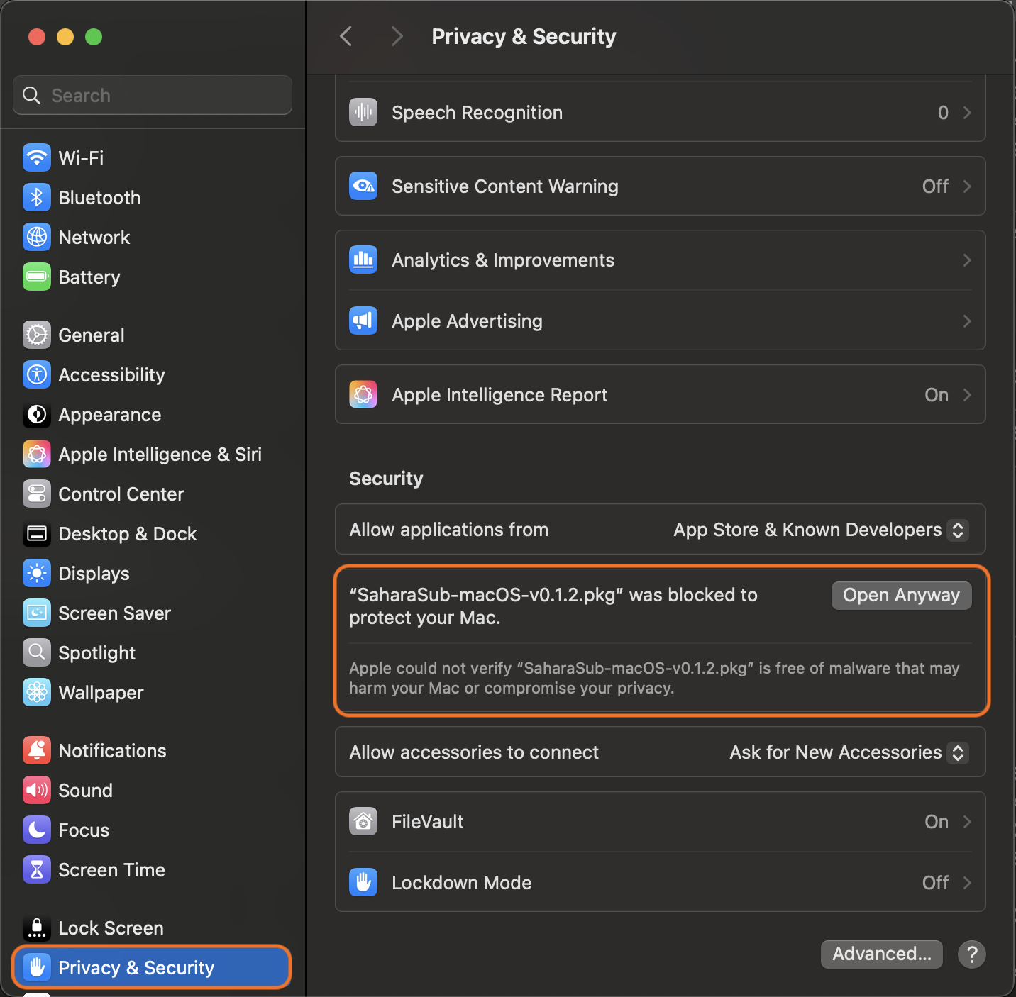The image size is (1016, 997).
Task: Click the Lockdown Mode hand icon
Action: pos(363,882)
